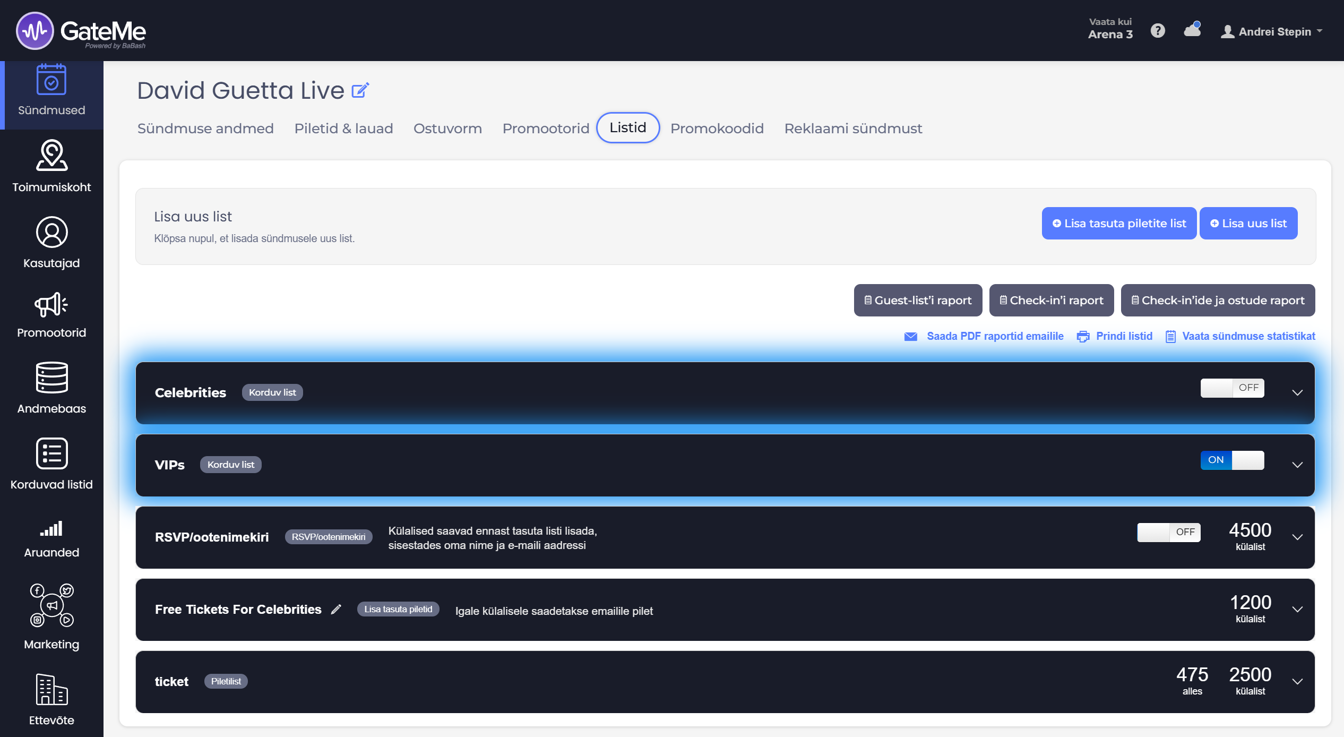Image resolution: width=1344 pixels, height=737 pixels.
Task: Expand the Celebrities list row
Action: pos(1297,393)
